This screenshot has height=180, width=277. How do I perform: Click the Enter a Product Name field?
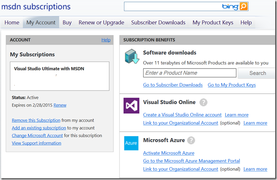coord(190,73)
